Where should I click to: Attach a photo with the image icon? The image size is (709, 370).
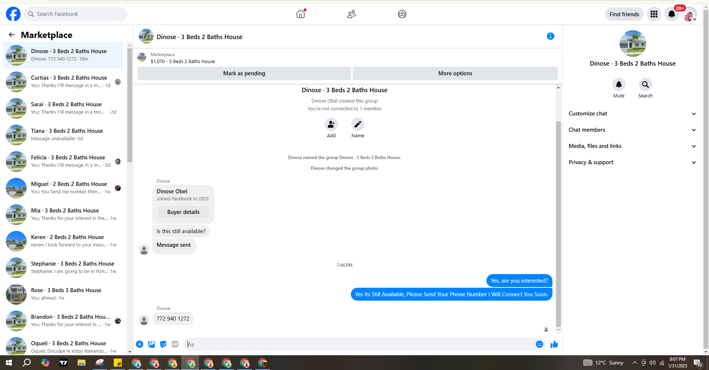coord(151,344)
